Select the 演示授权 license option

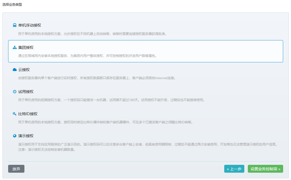click(x=145, y=142)
